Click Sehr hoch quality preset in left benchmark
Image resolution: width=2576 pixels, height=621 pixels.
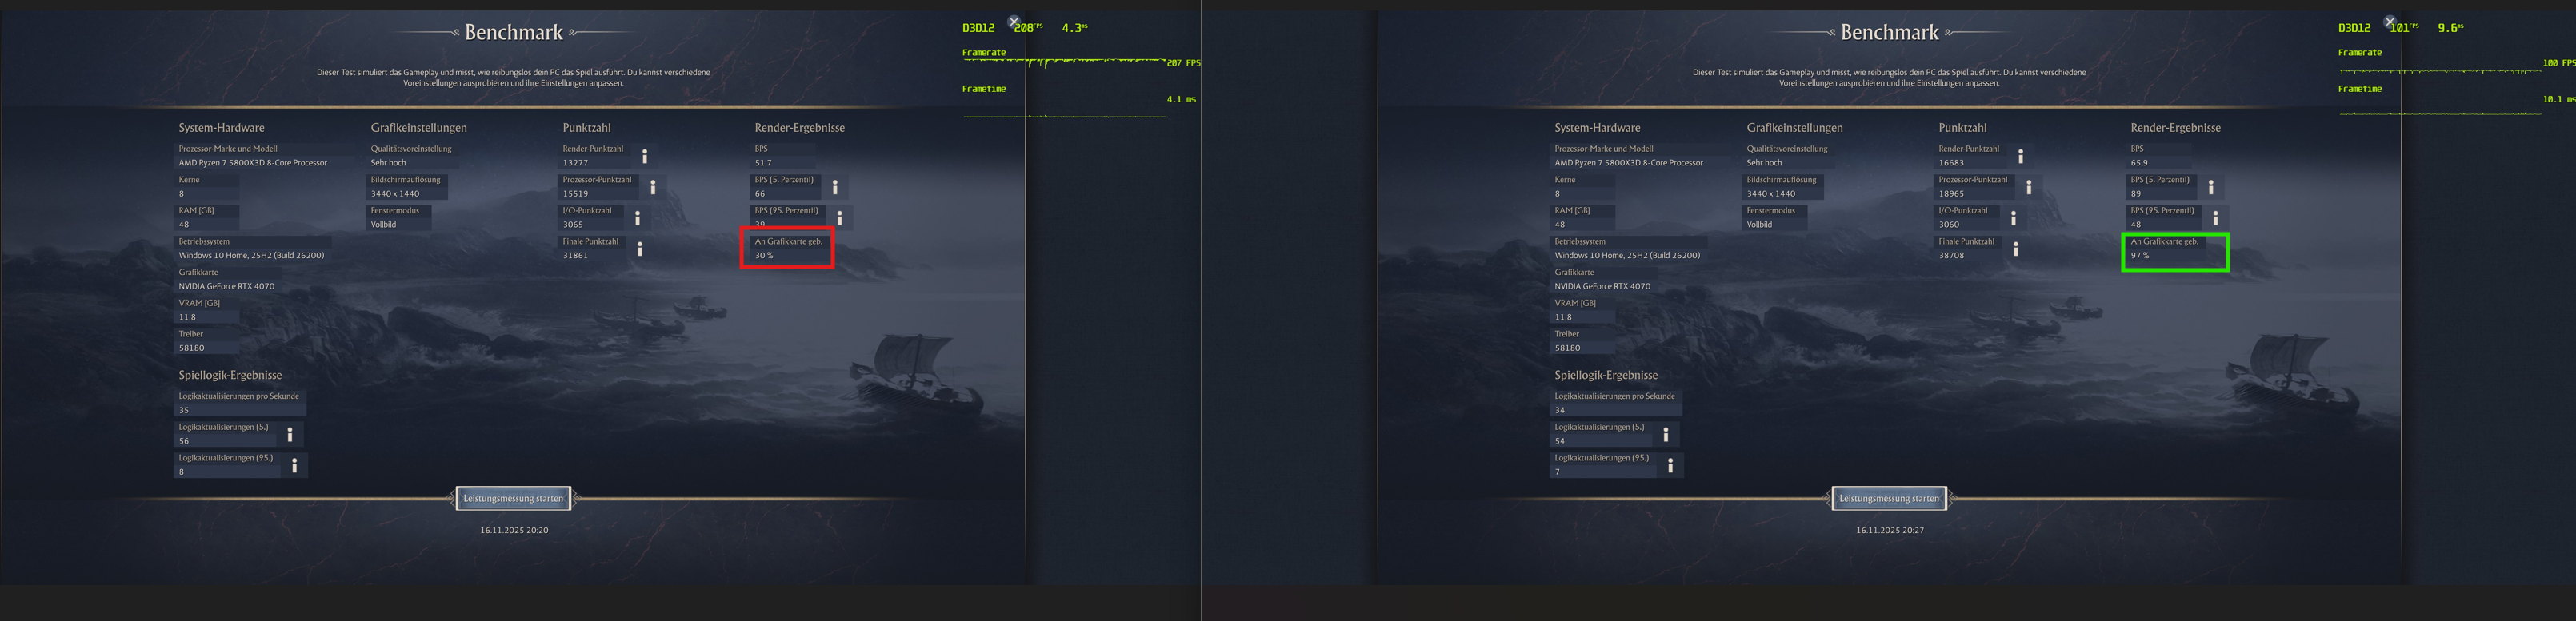click(388, 163)
